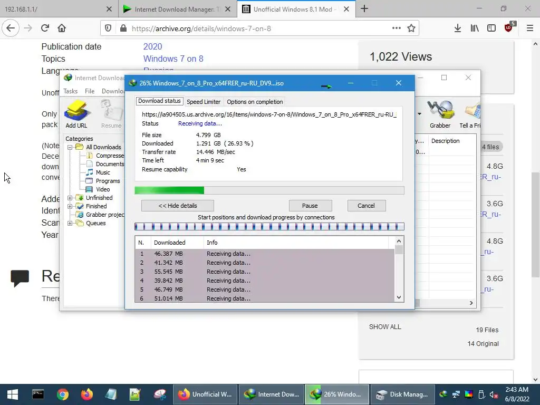Select the Download status tab
Screen dimensions: 540x405
click(x=159, y=101)
